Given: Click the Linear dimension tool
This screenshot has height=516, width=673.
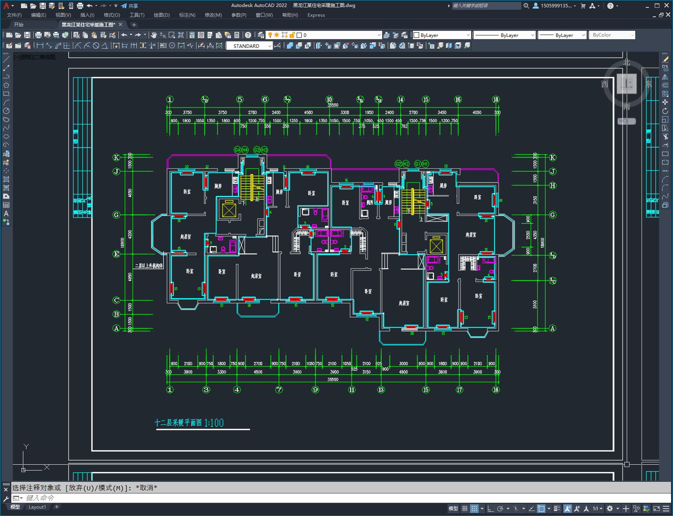Looking at the screenshot, I should pos(40,46).
